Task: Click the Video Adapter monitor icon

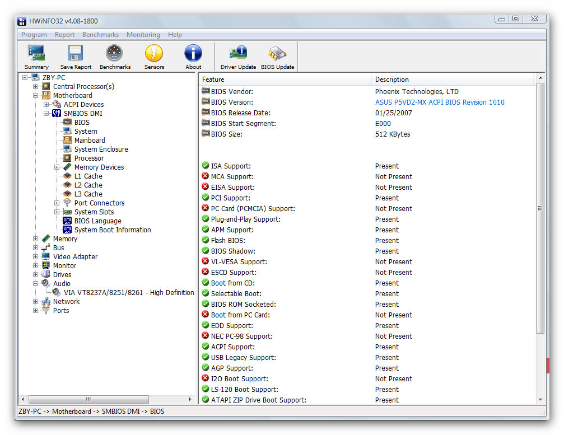Action: (x=46, y=256)
